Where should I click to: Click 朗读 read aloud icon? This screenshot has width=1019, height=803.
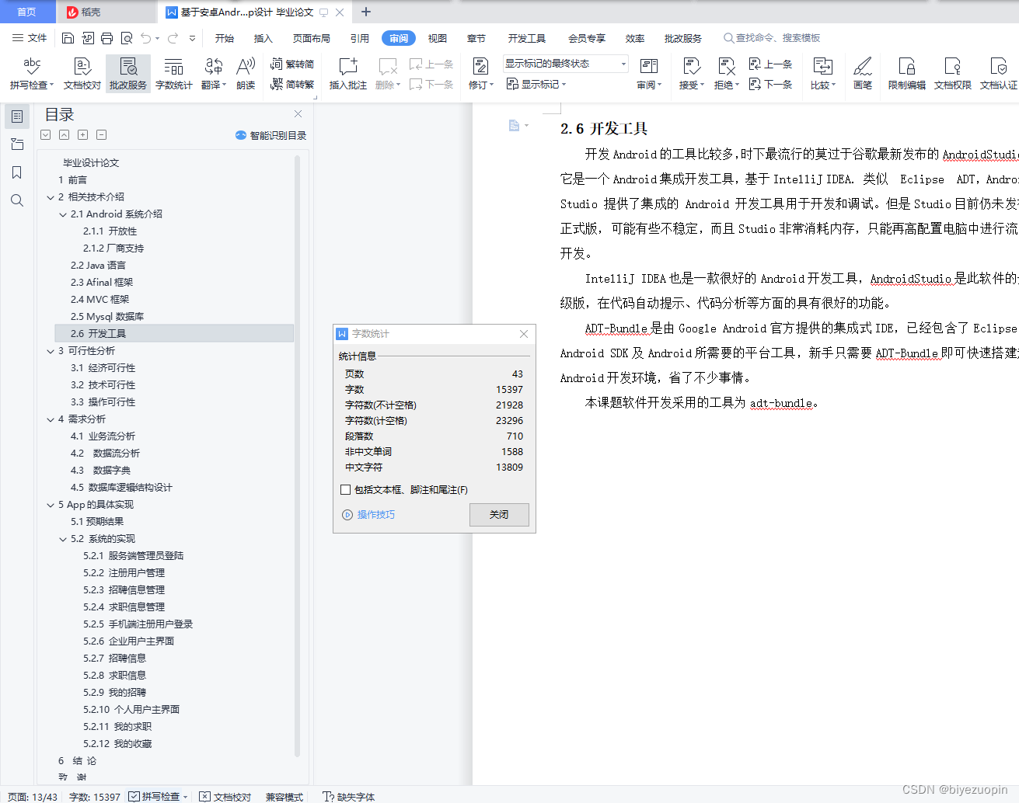(x=246, y=74)
